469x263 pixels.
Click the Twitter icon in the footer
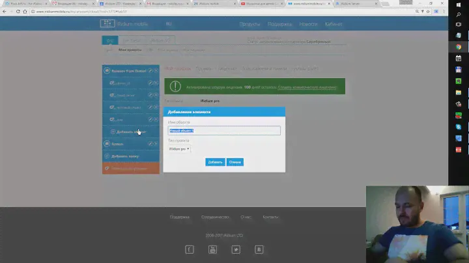tap(236, 249)
